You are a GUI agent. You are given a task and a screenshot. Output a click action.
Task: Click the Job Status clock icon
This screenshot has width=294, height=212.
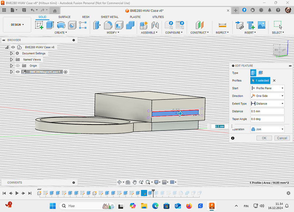[261, 10]
